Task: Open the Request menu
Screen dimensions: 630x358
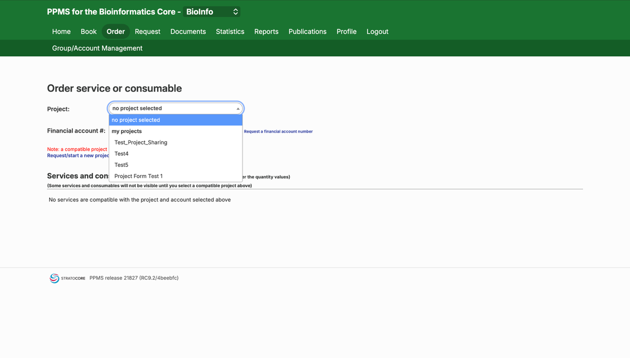Action: (147, 32)
